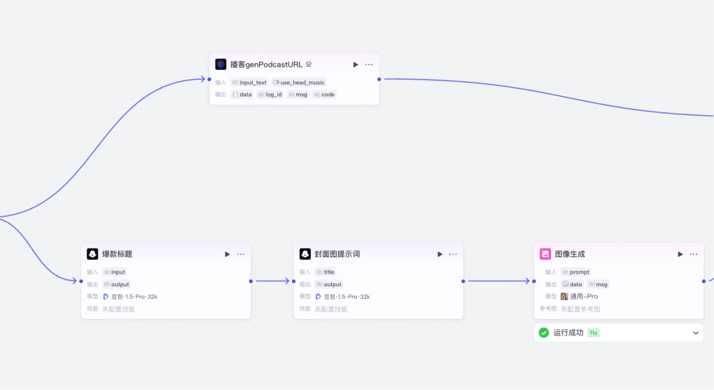Viewport: 714px width, 390px height.
Task: Click 未配置参考图 in 图像生成 node
Action: [x=580, y=309]
